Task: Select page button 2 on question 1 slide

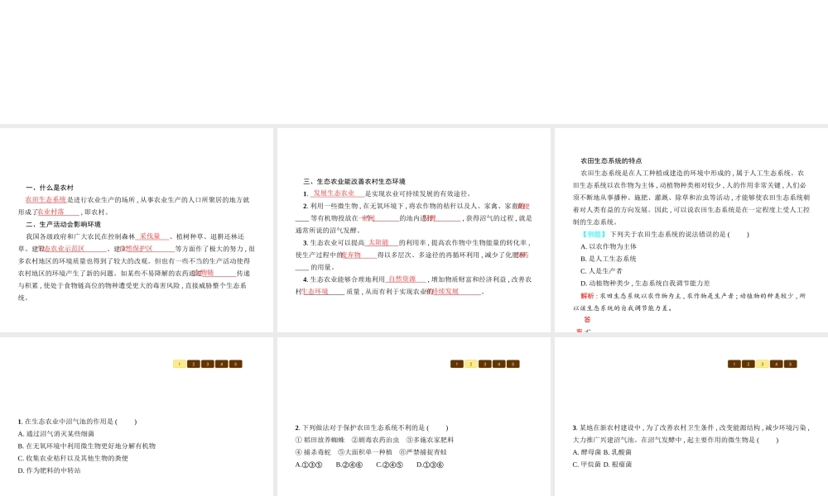Action: tap(193, 364)
